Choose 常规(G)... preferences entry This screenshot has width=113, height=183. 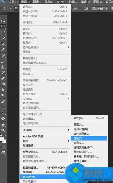[89, 118]
